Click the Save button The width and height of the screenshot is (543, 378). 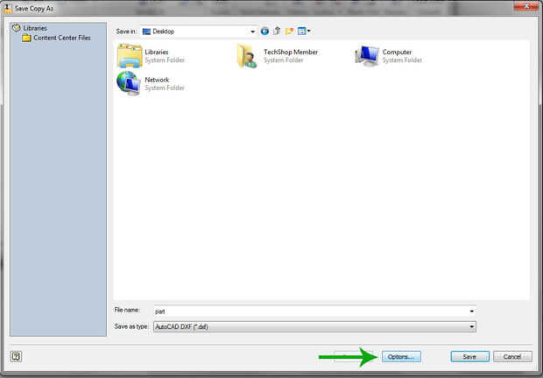[470, 356]
